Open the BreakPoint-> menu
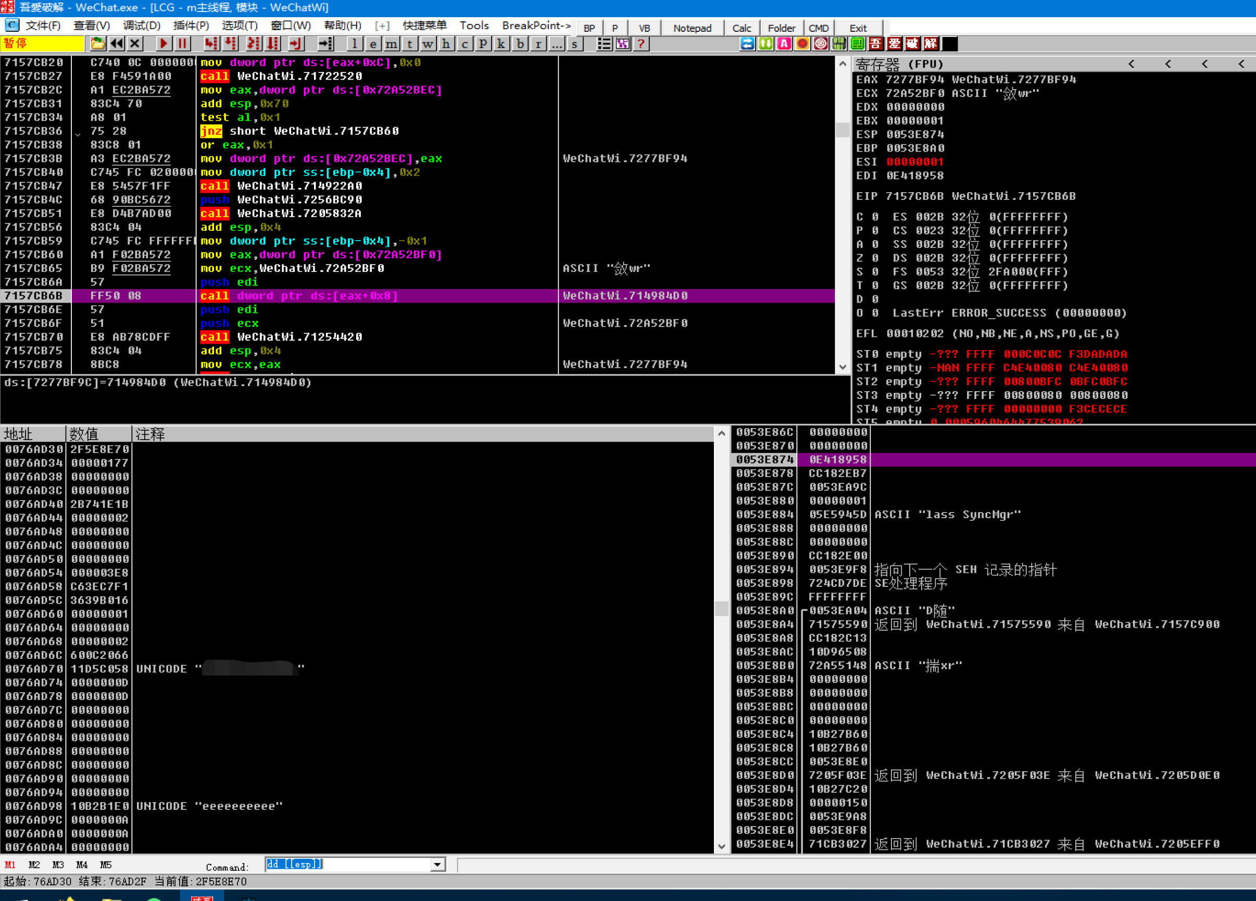 click(x=536, y=26)
